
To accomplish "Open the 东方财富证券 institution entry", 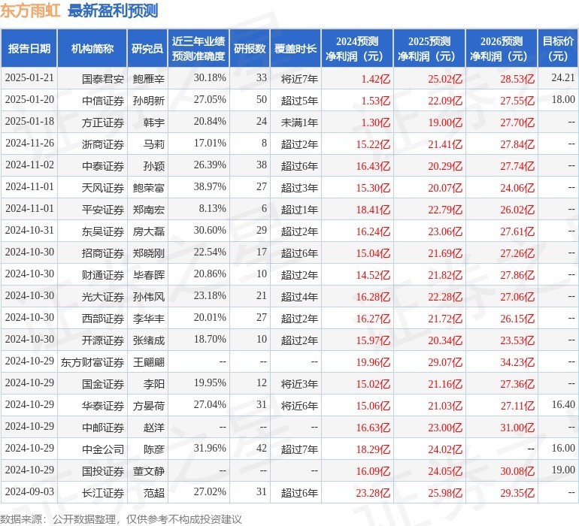I will [92, 362].
